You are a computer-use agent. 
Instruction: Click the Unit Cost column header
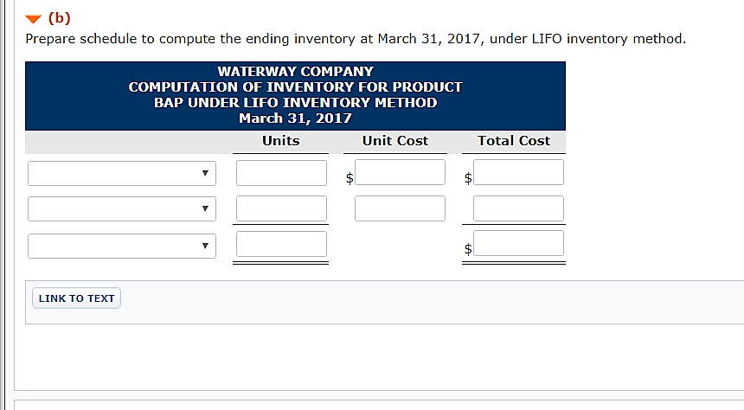[x=394, y=141]
